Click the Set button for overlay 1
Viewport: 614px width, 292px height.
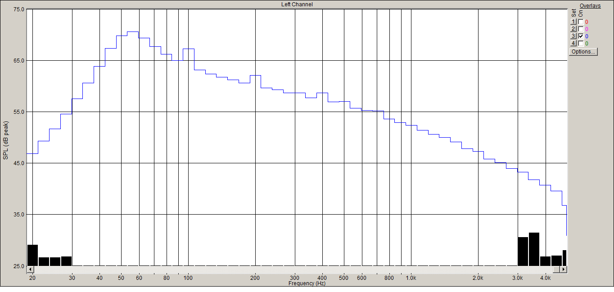[x=573, y=22]
